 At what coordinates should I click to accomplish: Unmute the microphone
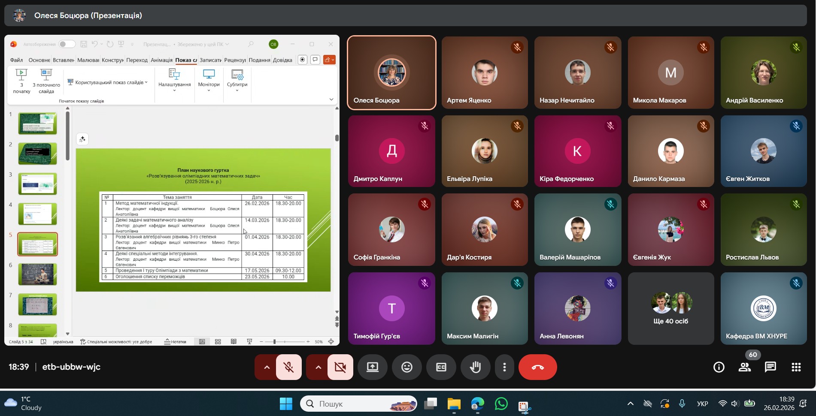pyautogui.click(x=288, y=367)
